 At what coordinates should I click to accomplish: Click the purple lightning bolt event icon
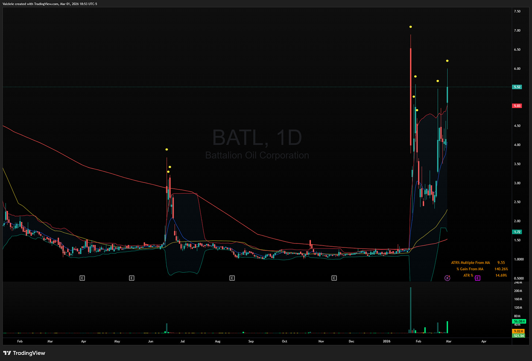click(x=447, y=278)
